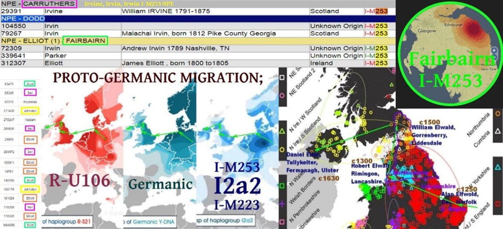The height and width of the screenshot is (229, 503).
Task: Zoom in on the Fairbairn heat map
Action: pyautogui.click(x=494, y=50)
